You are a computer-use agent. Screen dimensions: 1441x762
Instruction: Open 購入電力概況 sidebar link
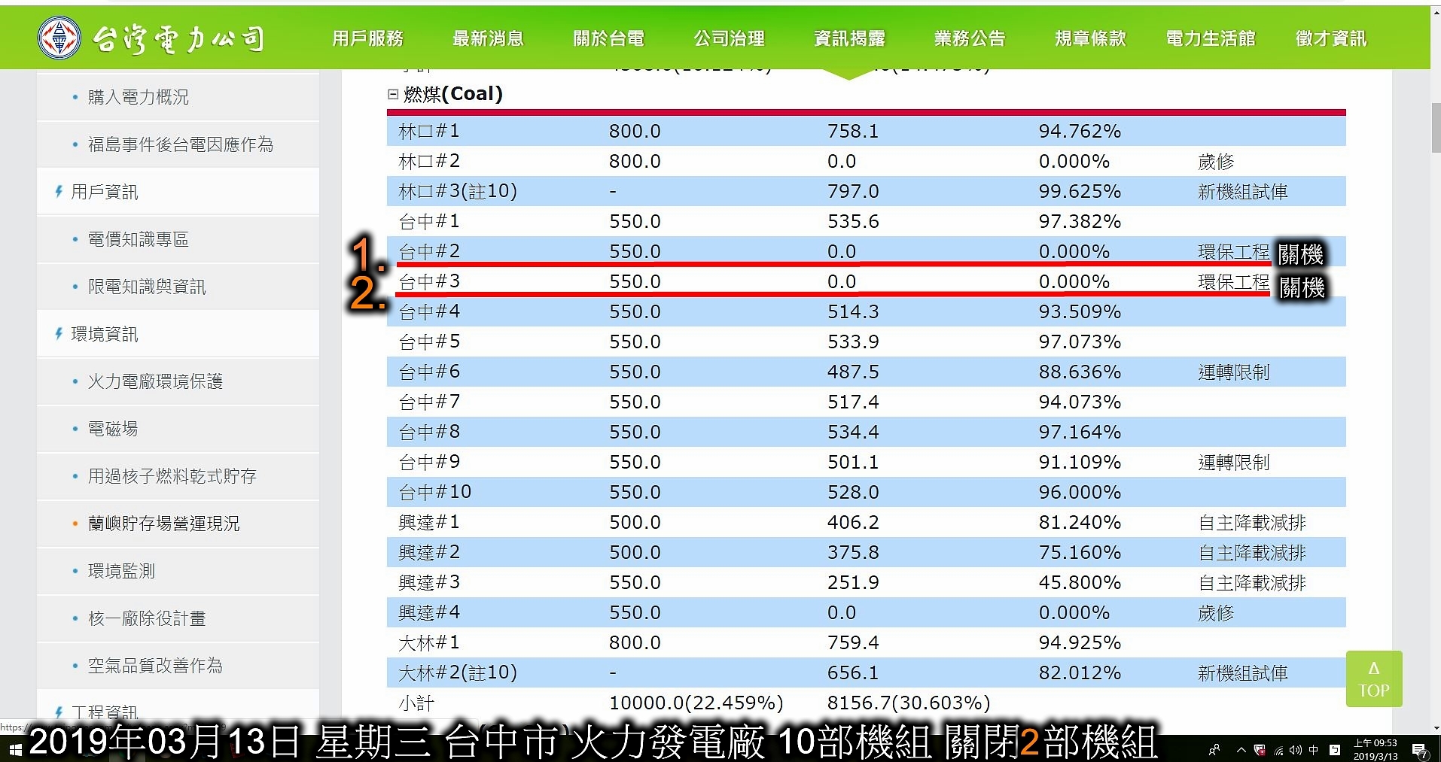coord(139,97)
